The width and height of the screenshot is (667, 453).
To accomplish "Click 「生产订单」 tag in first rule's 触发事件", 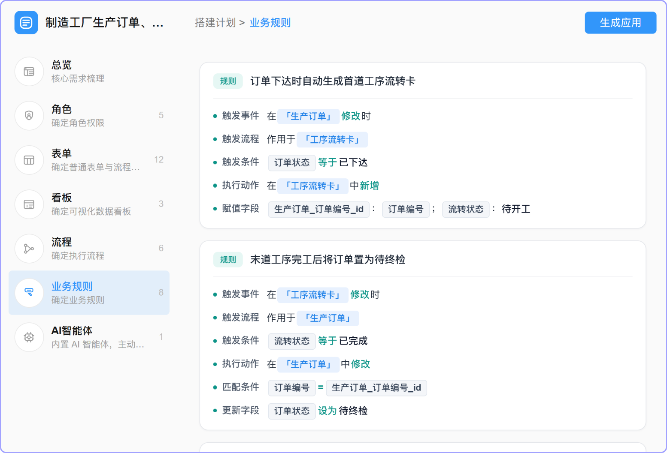I will [308, 116].
